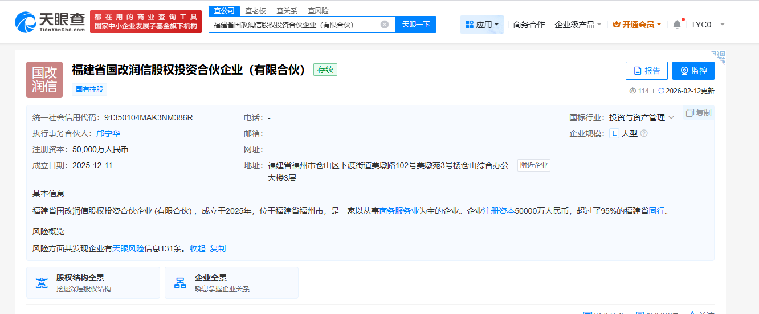Click the TianYanCha logo

[50, 22]
